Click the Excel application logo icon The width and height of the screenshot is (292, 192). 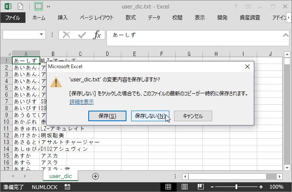(x=8, y=6)
